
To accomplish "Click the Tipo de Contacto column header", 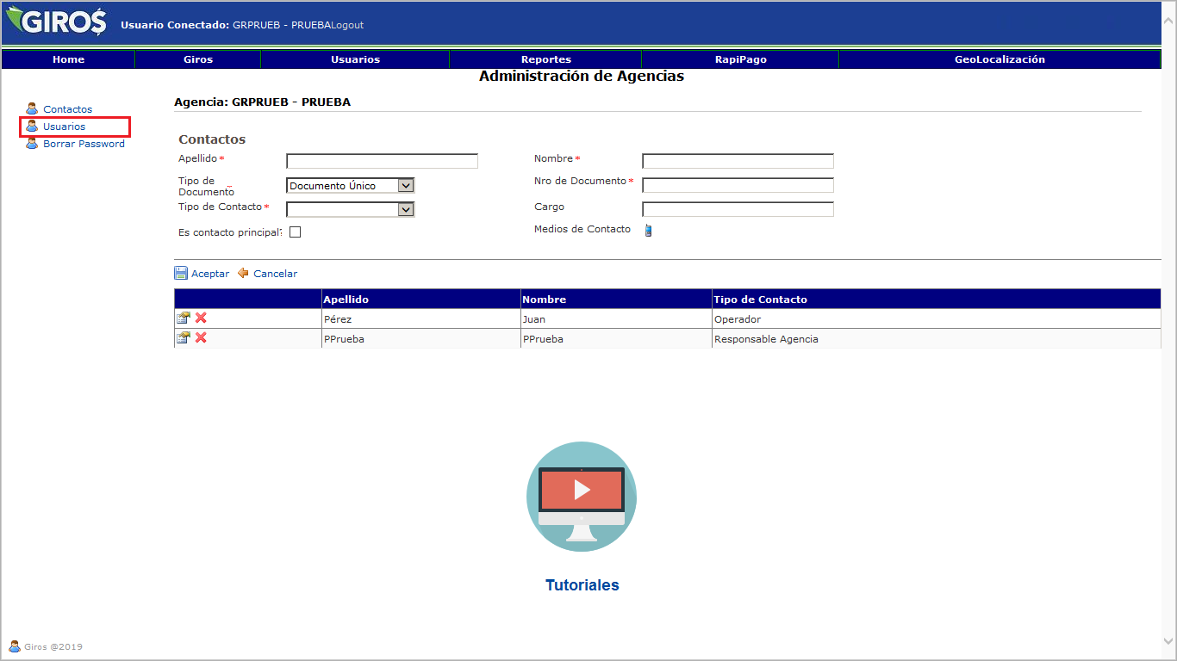I will (x=936, y=299).
